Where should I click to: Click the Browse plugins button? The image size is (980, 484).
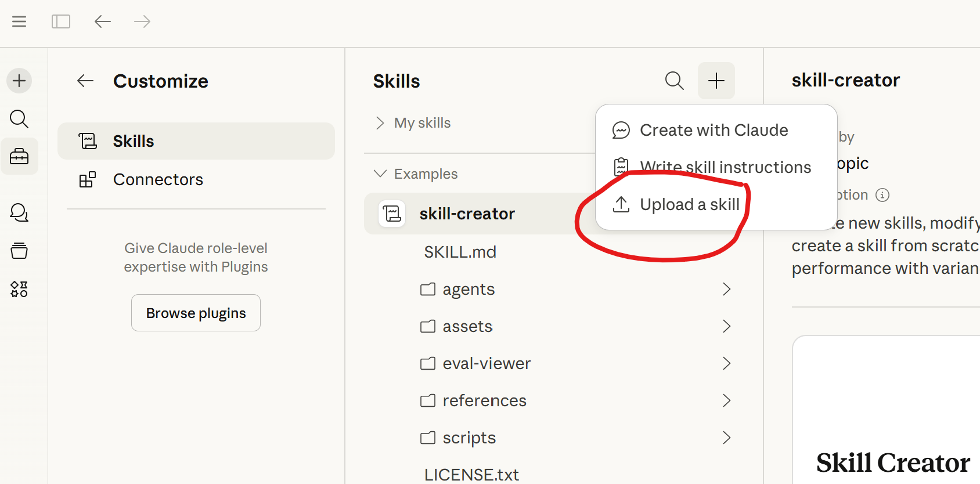coord(196,313)
